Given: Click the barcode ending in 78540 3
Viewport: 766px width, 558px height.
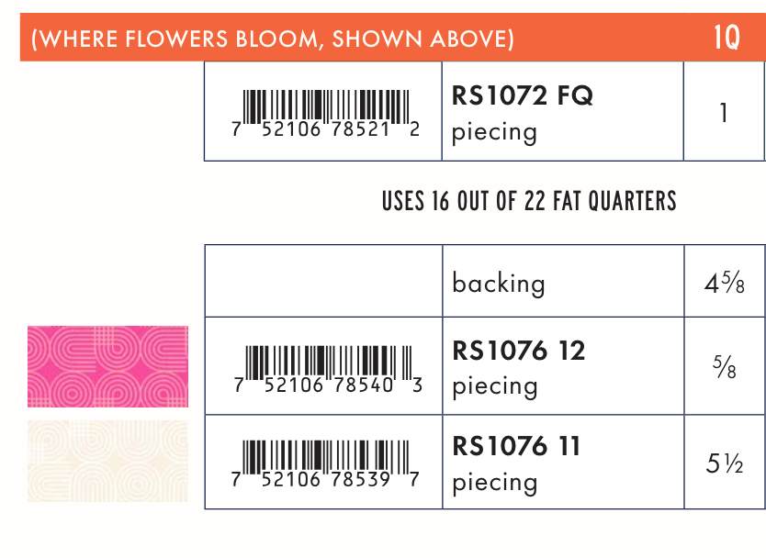Looking at the screenshot, I should point(327,367).
